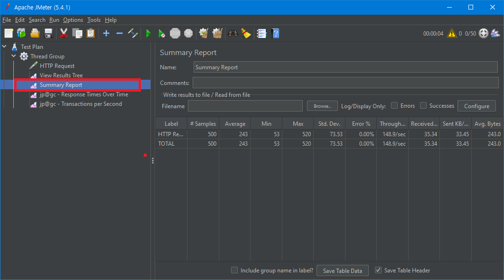Select HTTP Request in the tree
This screenshot has height=280, width=504.
(57, 66)
